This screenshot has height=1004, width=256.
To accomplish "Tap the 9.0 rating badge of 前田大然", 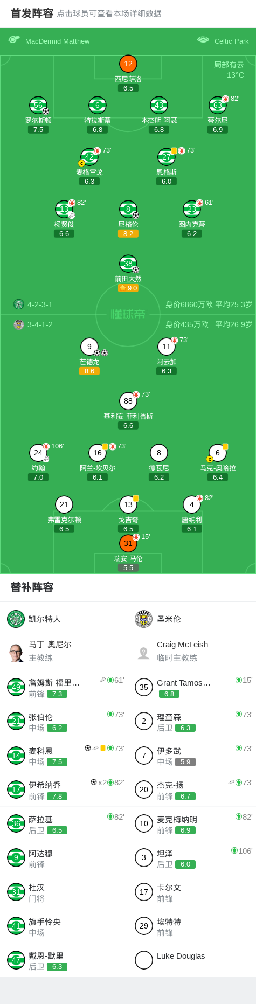I will click(x=128, y=288).
